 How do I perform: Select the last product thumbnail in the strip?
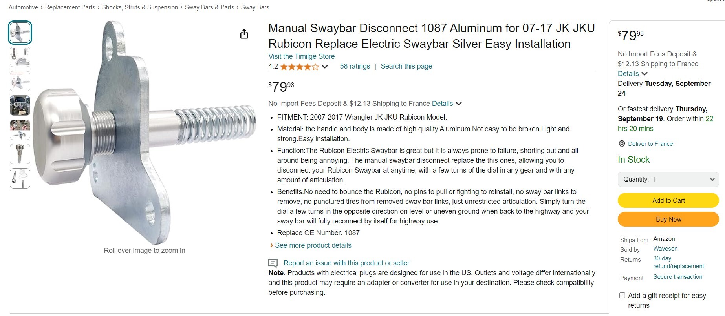pyautogui.click(x=20, y=178)
